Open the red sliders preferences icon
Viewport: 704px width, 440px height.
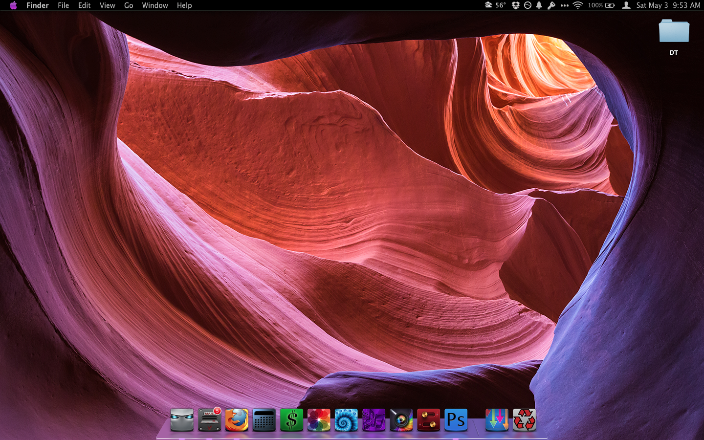(x=428, y=420)
